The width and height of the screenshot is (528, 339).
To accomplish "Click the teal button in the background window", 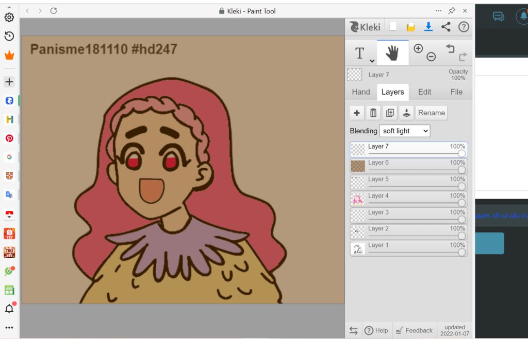I will pyautogui.click(x=490, y=243).
